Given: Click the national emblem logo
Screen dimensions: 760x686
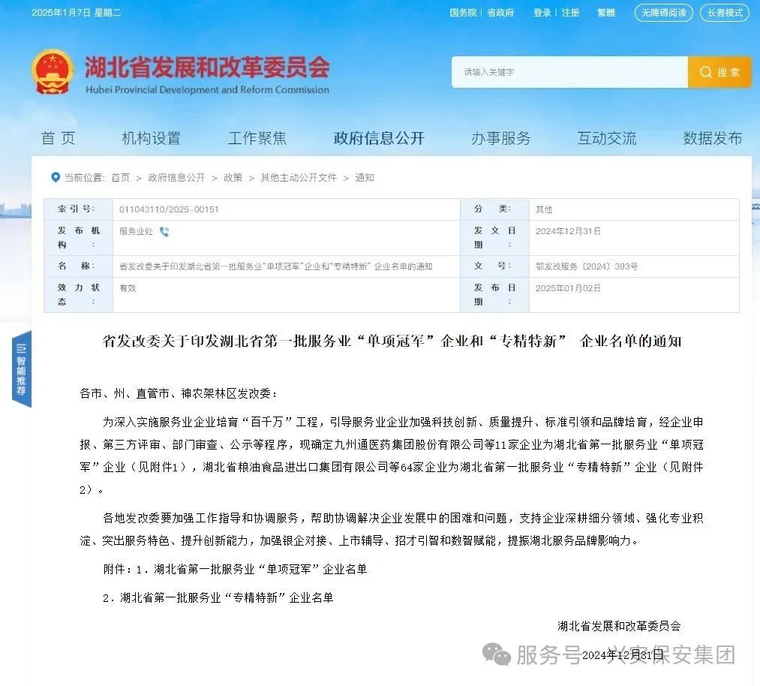Looking at the screenshot, I should pos(53,72).
